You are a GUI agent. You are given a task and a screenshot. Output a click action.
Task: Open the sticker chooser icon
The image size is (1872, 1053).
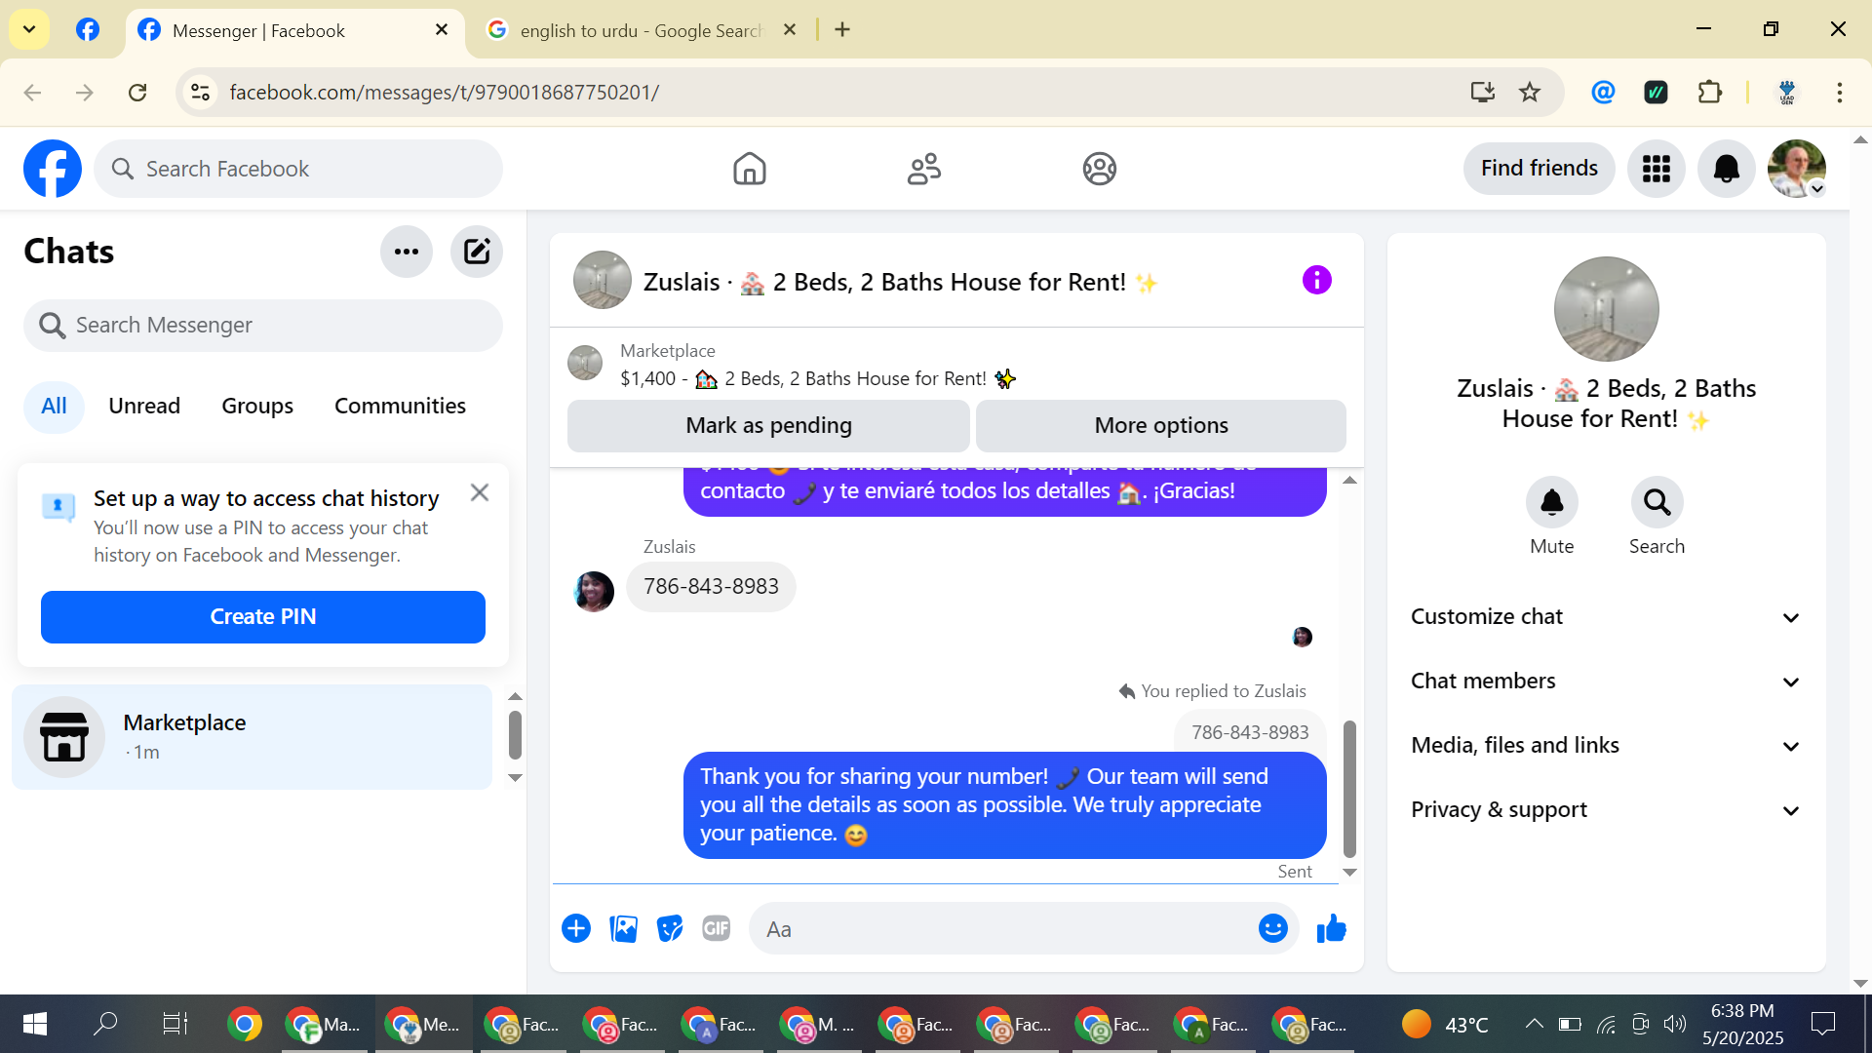(x=670, y=929)
